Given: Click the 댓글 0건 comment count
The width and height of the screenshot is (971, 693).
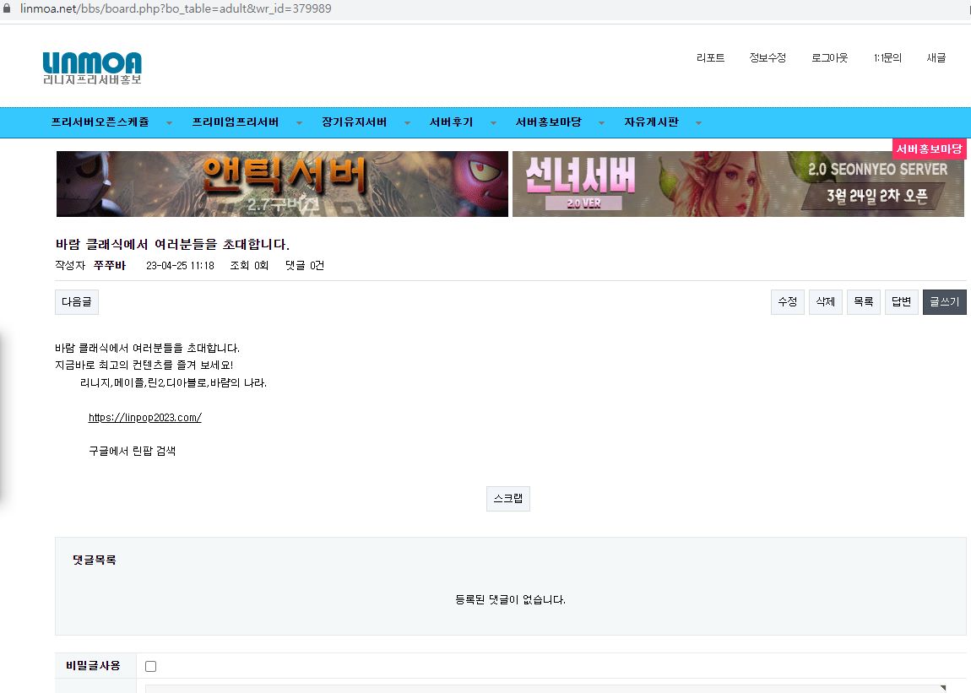Looking at the screenshot, I should [x=305, y=266].
